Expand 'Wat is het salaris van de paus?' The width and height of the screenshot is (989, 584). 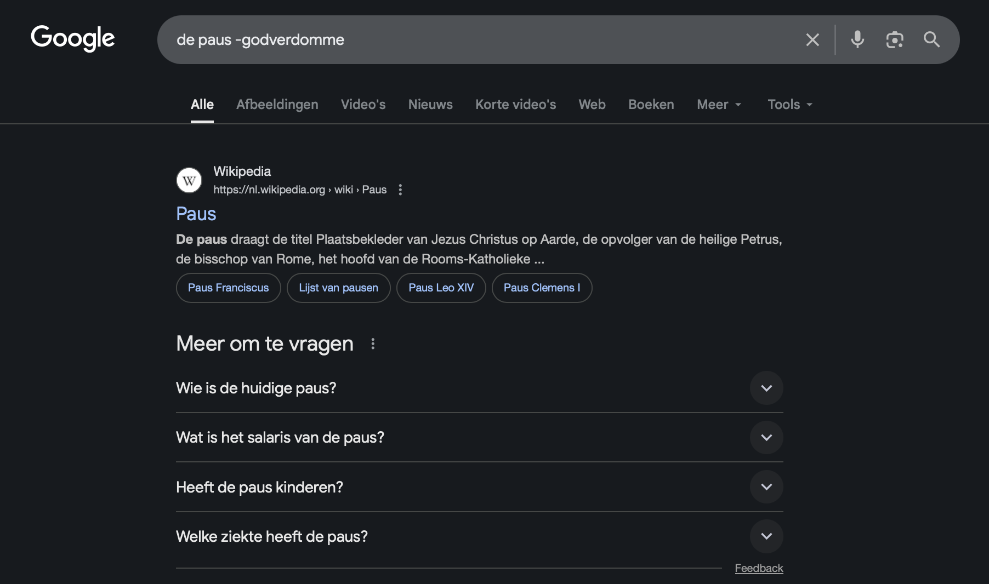pyautogui.click(x=766, y=437)
